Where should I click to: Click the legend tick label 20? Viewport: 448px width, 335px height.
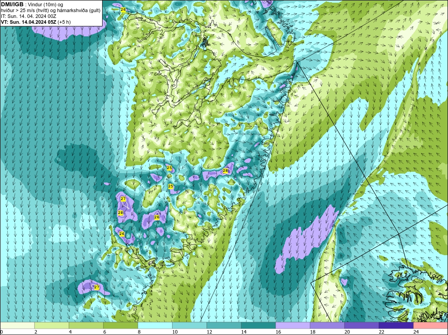[x=347, y=332]
